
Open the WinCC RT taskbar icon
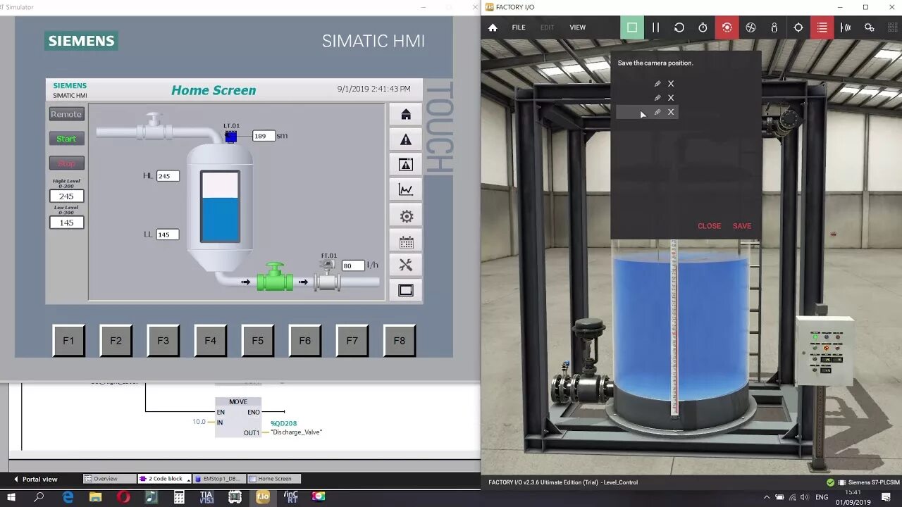(x=290, y=497)
